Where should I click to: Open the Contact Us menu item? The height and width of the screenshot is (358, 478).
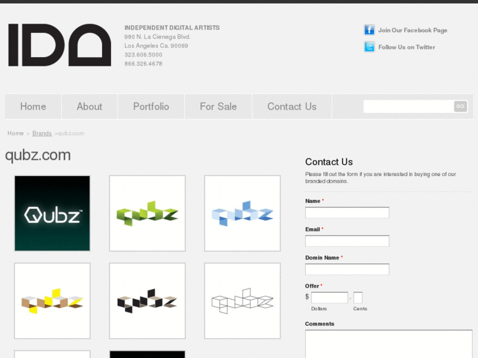coord(292,106)
